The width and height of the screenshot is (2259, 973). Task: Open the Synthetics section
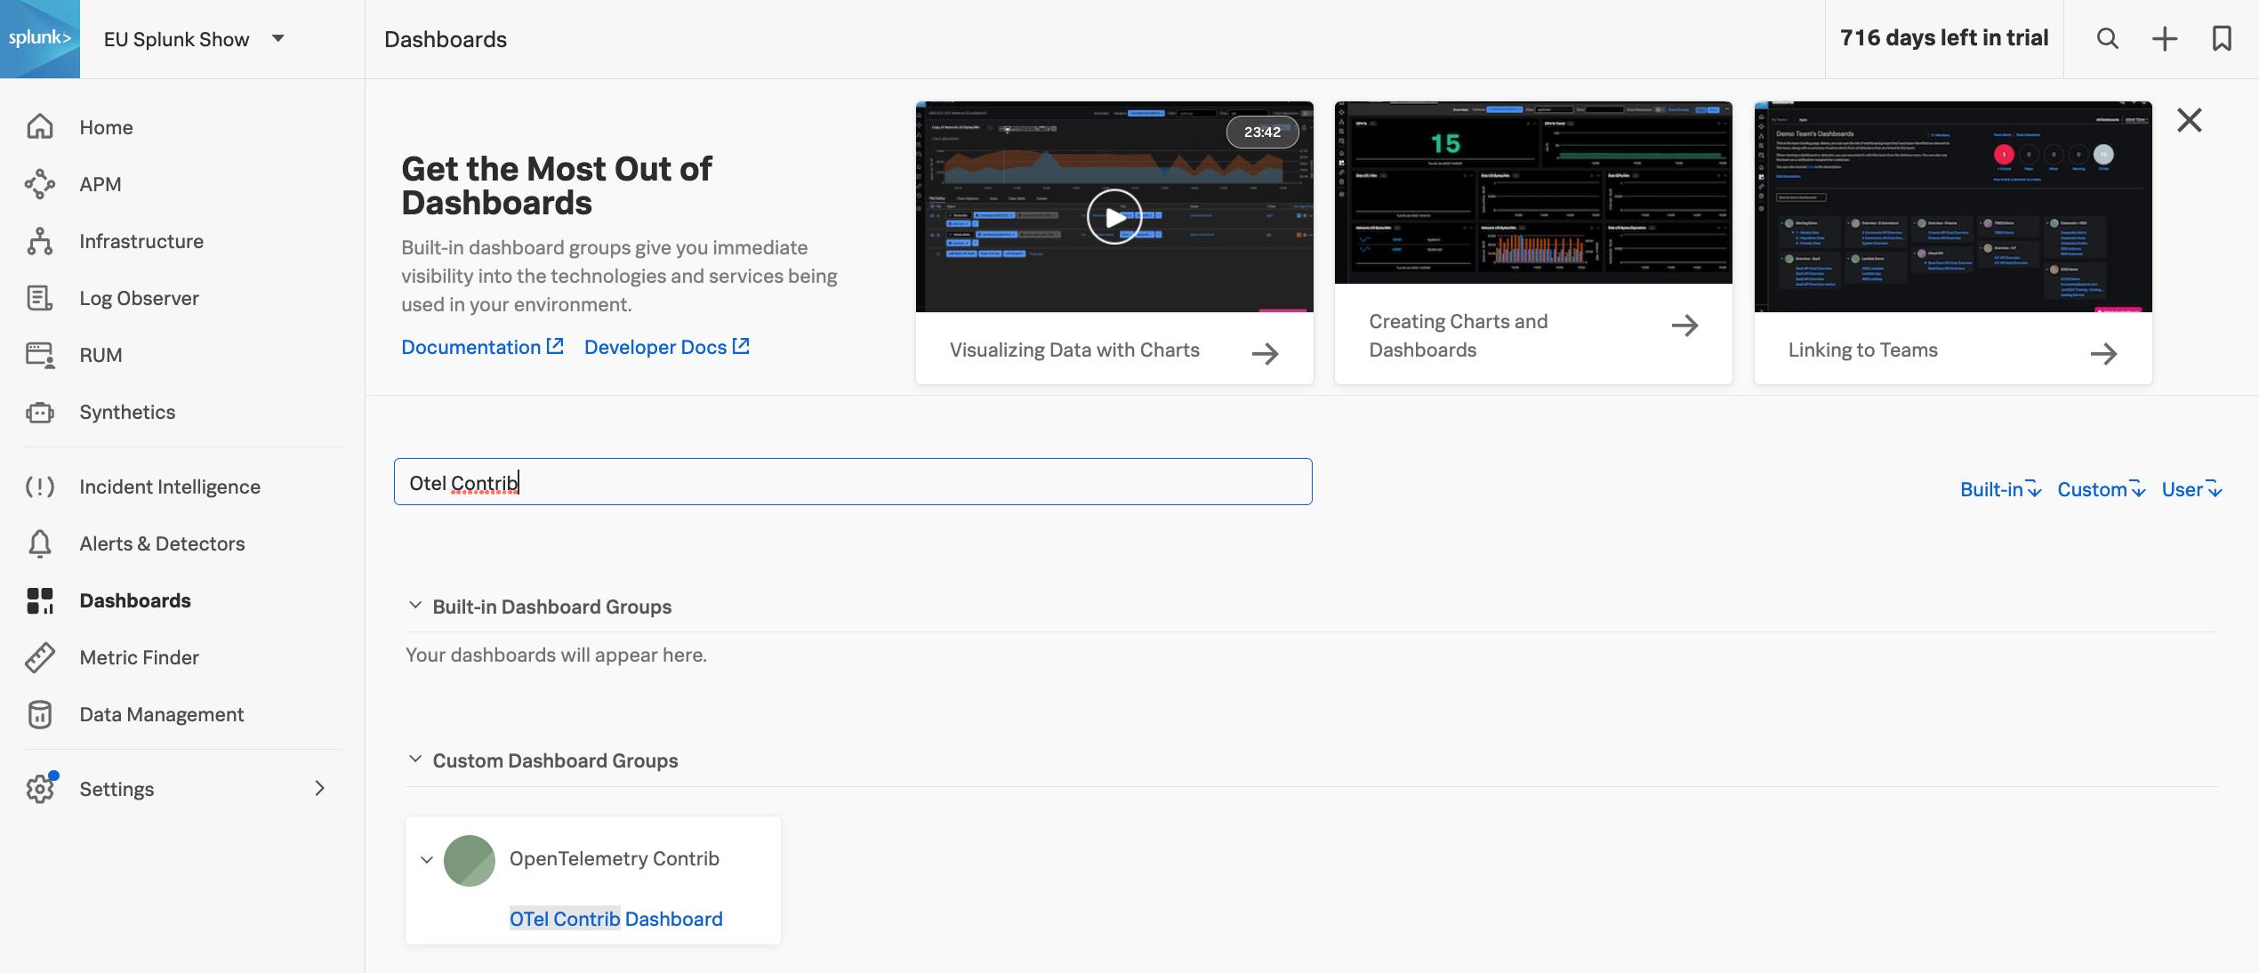pyautogui.click(x=126, y=412)
